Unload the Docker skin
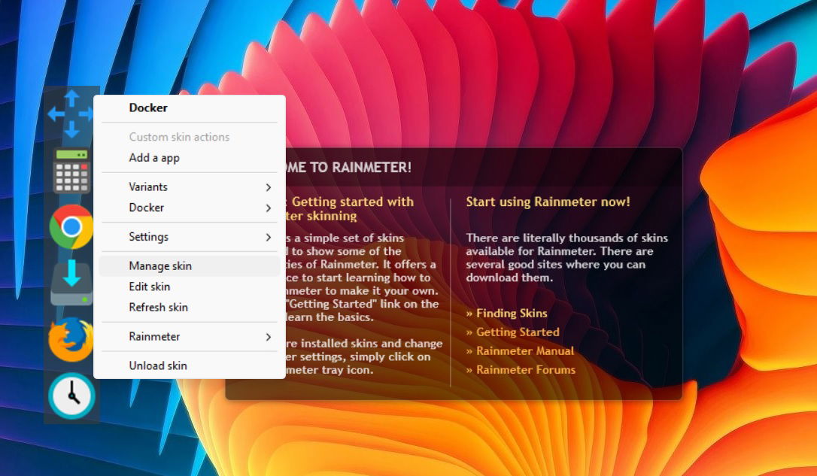The image size is (817, 476). 158,365
